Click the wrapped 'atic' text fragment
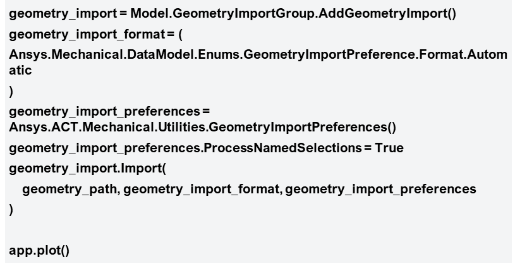 pyautogui.click(x=20, y=70)
